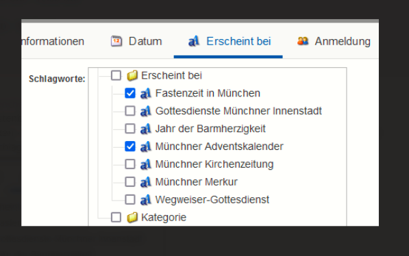Click the Münchner Adventskalender label
409x256 pixels.
pyautogui.click(x=219, y=146)
